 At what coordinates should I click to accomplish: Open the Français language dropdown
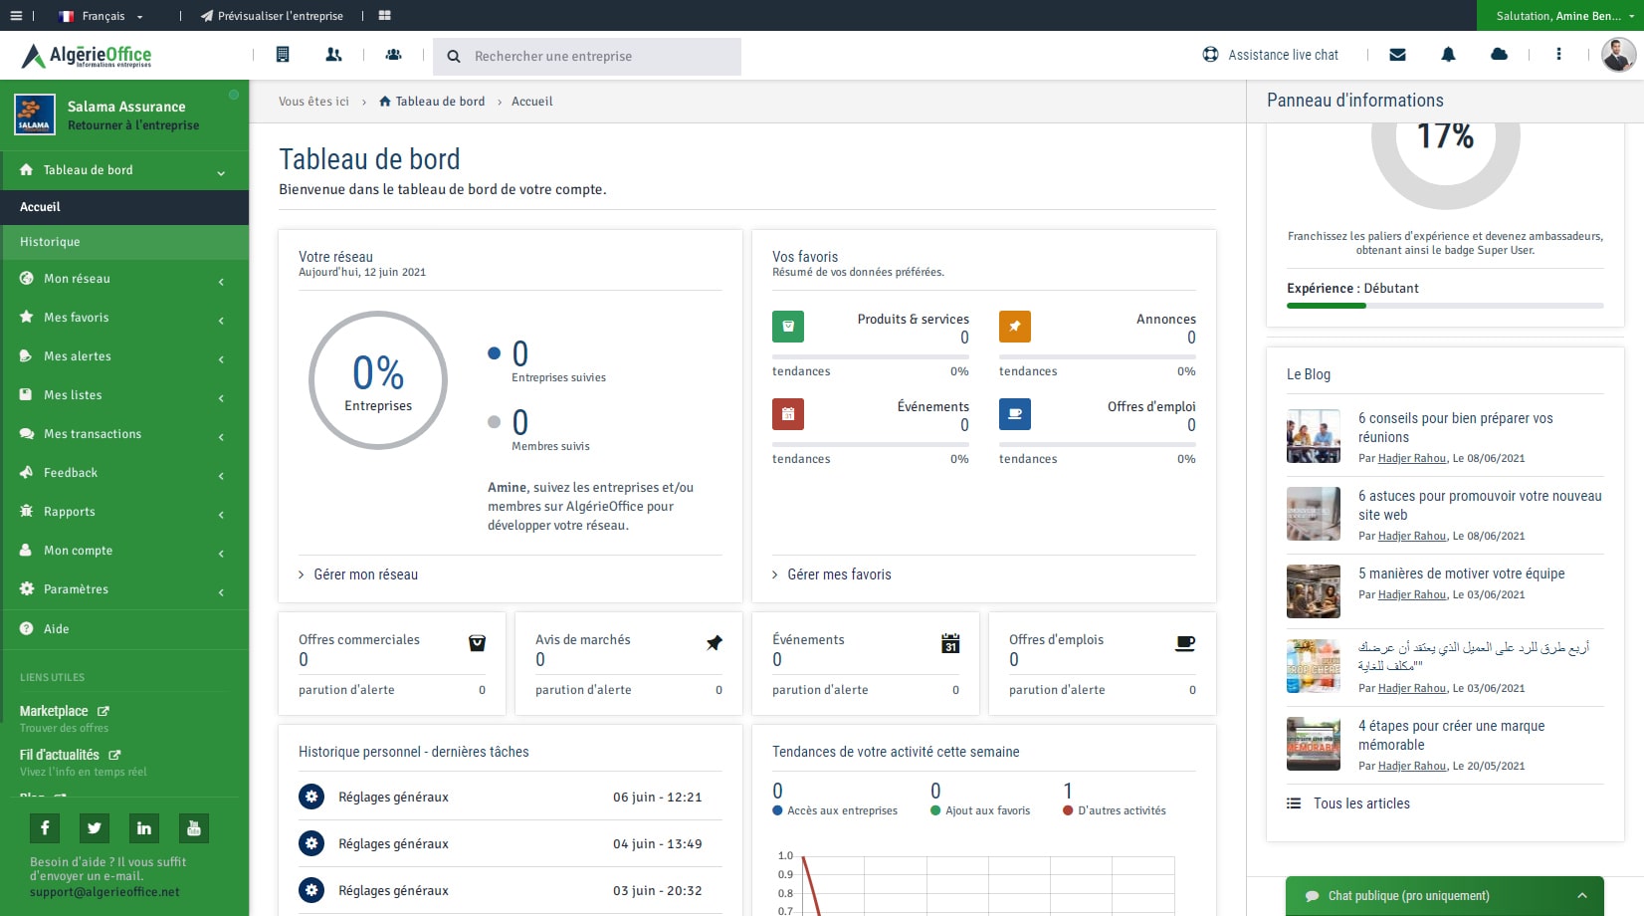(102, 16)
